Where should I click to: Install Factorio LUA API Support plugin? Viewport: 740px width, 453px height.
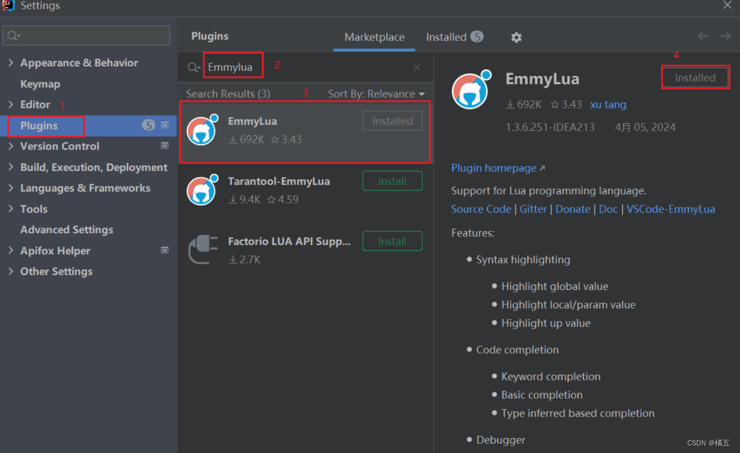[x=392, y=241]
